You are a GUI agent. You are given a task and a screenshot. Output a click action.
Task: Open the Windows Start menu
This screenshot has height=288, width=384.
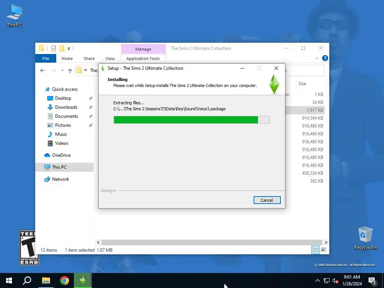click(x=9, y=280)
